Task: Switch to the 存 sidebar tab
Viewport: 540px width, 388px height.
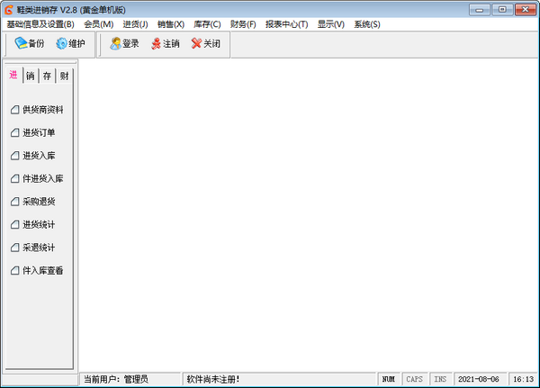Action: [x=47, y=76]
